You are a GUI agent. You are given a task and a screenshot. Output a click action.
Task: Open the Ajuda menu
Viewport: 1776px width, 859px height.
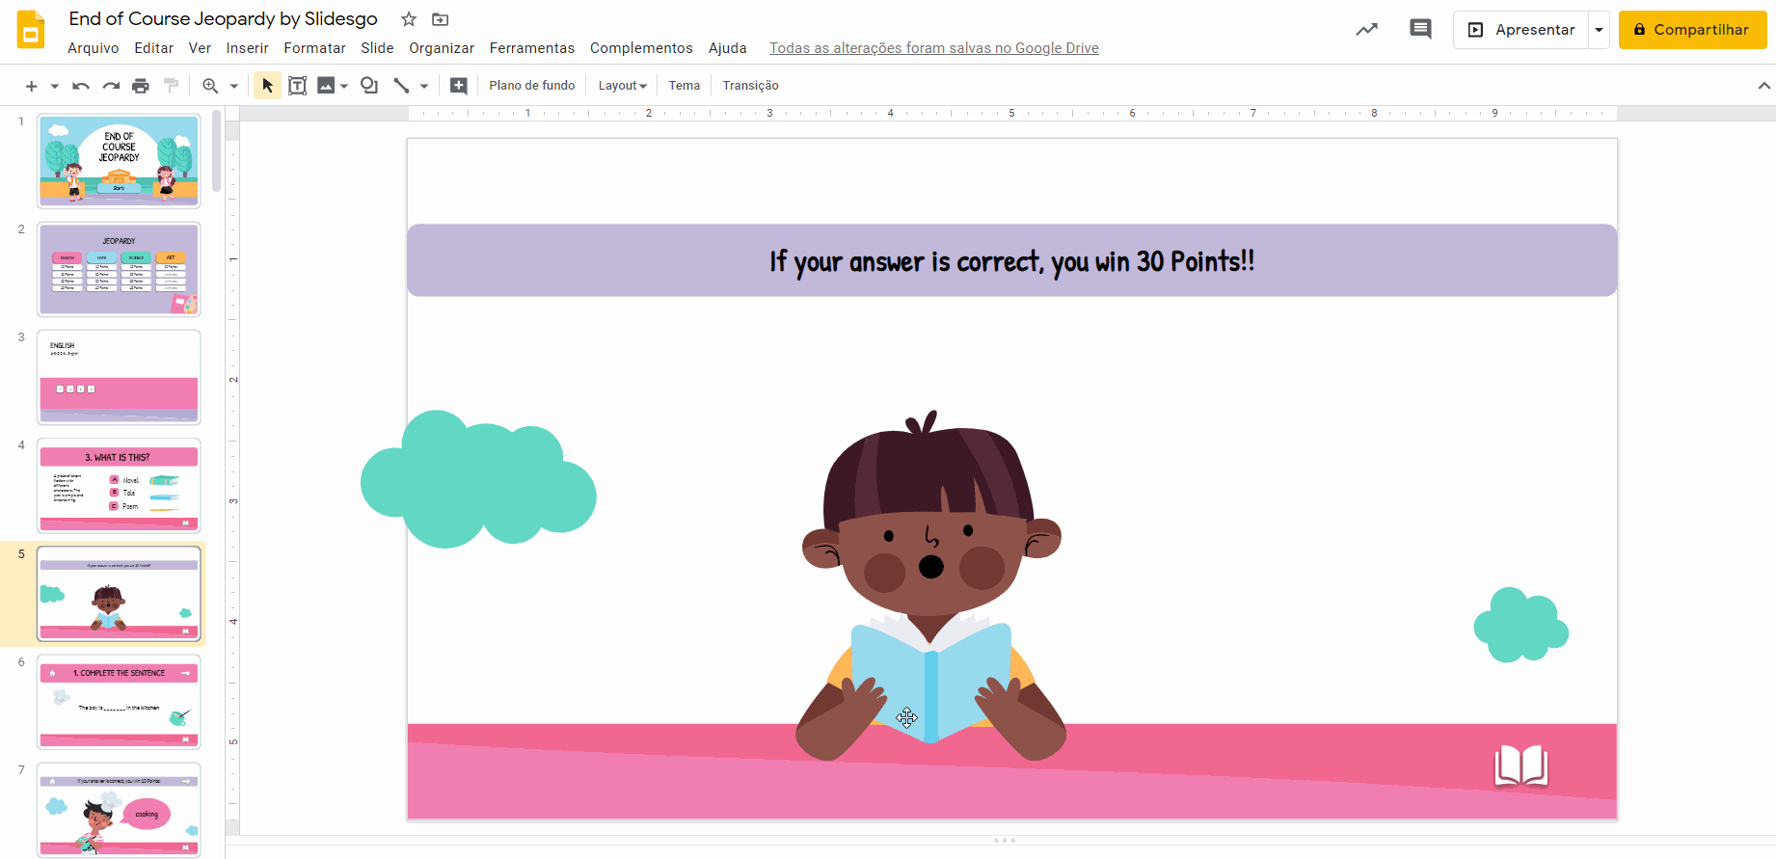[728, 48]
